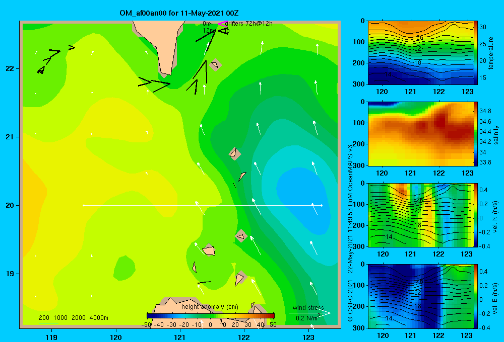Click longitude label 119 on the map axis
Screen dimensions: 504x342
click(51, 337)
